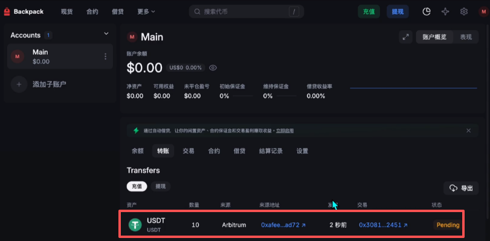
Task: Switch to the 余额 tab
Action: [138, 151]
